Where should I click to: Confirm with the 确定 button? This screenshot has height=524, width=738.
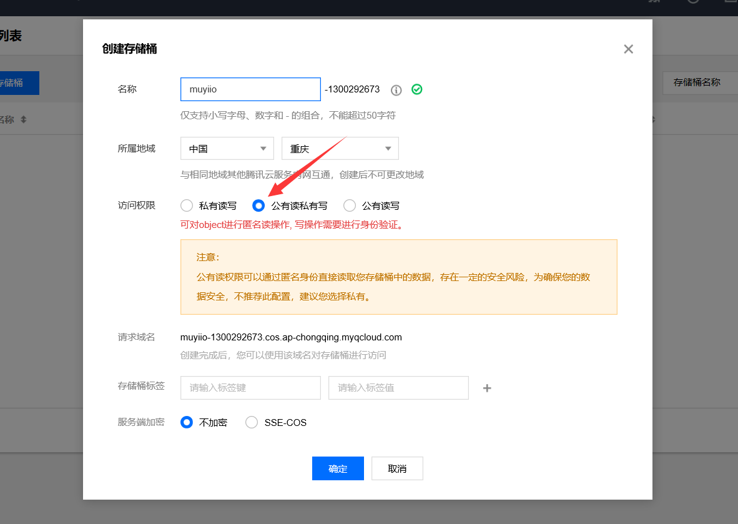click(x=338, y=468)
